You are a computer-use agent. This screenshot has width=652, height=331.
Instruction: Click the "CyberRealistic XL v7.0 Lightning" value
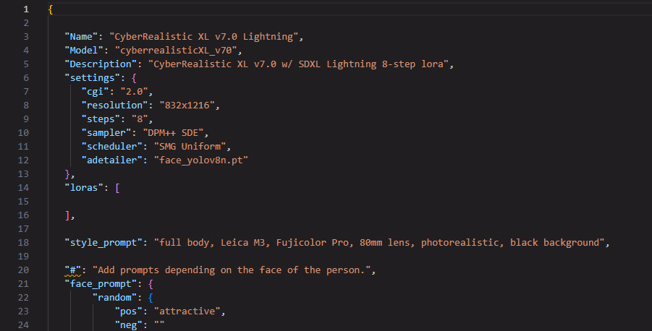coord(200,37)
